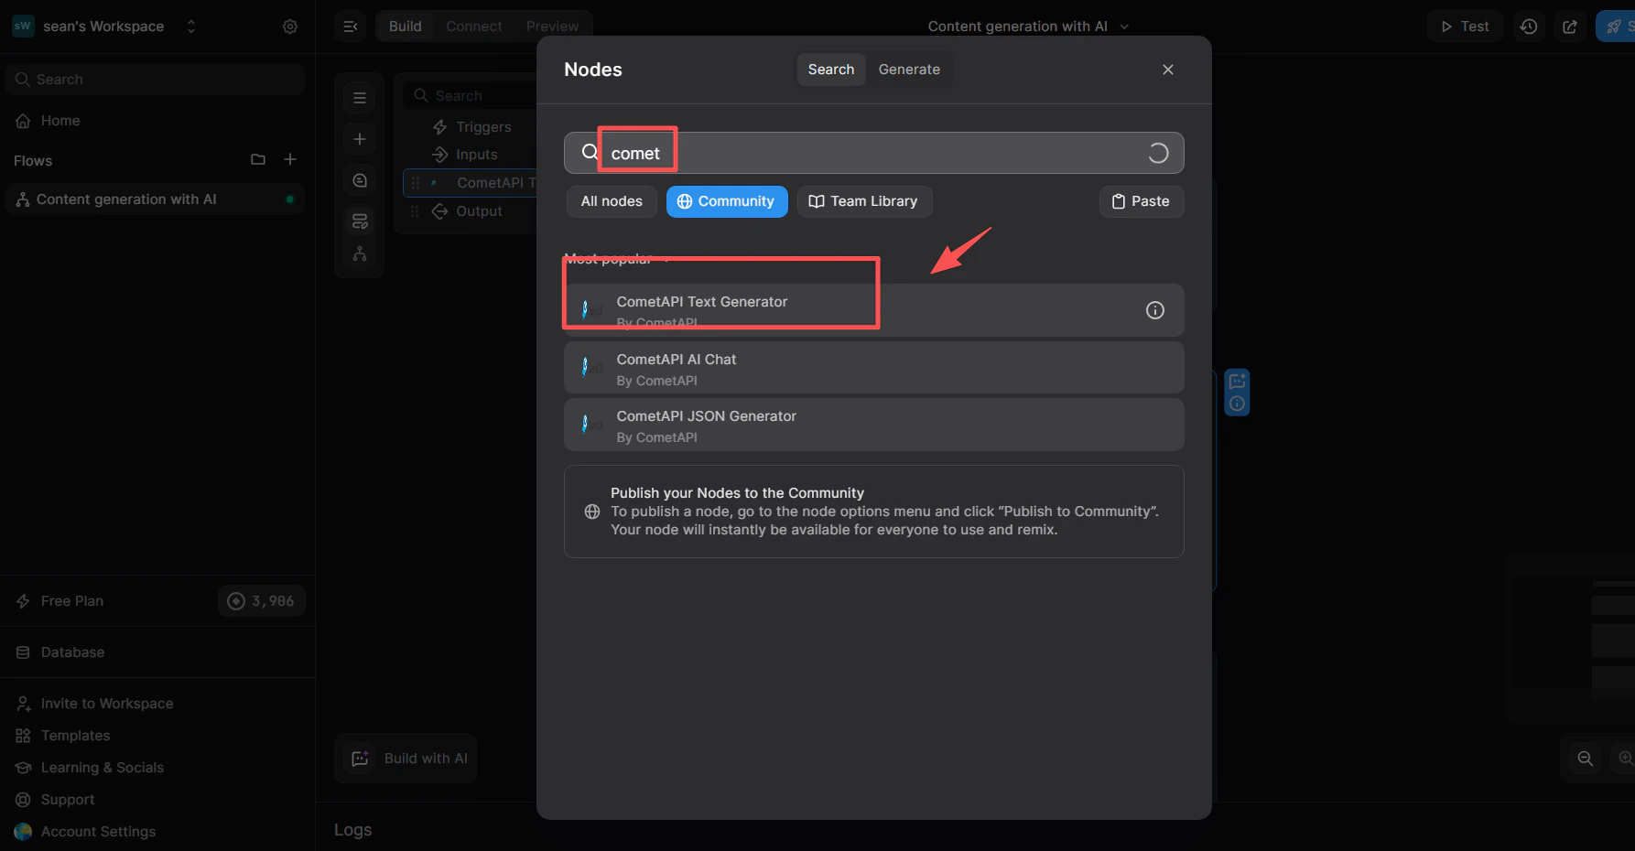Open workspace settings with the gear icon
Screen dimensions: 1635x851
(289, 26)
